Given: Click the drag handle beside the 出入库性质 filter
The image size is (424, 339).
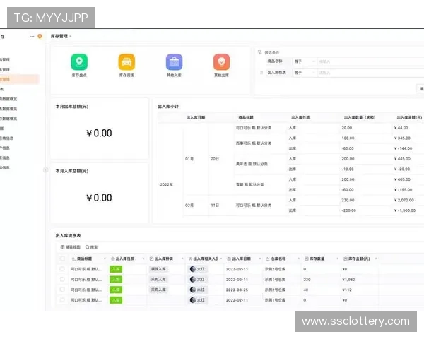Looking at the screenshot, I should point(261,73).
